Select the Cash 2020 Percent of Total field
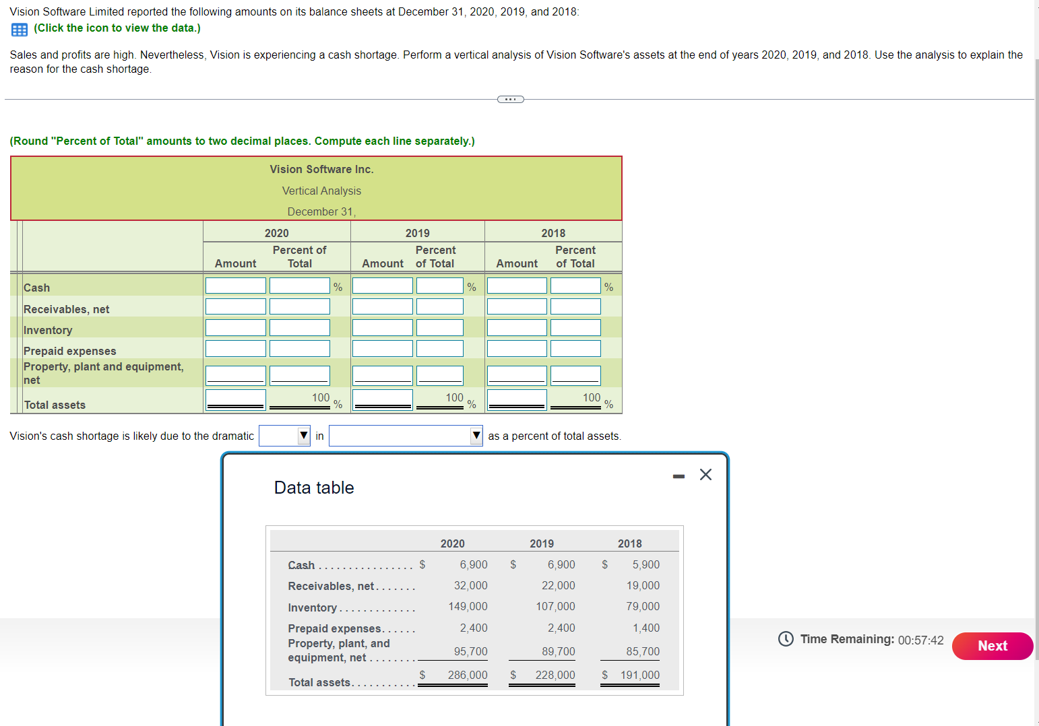This screenshot has width=1039, height=726. [x=300, y=286]
